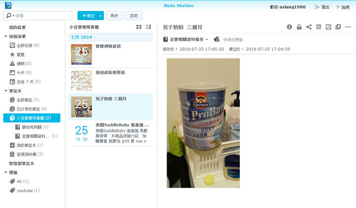
Task: Show note information icon
Action: 289,27
